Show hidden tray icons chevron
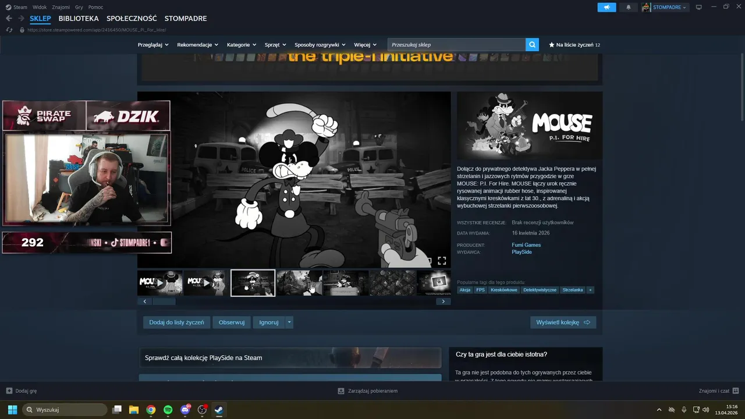Viewport: 745px width, 419px height. [x=659, y=410]
